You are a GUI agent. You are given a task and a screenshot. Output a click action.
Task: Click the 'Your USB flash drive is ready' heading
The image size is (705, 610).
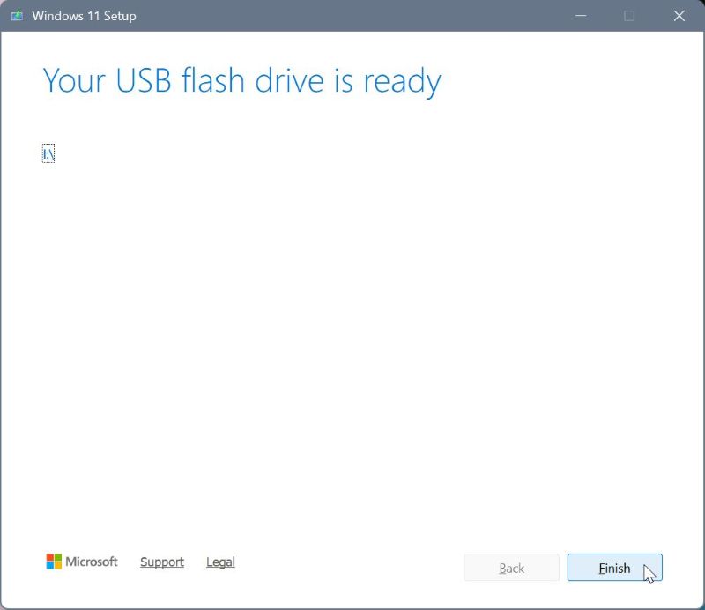coord(241,81)
